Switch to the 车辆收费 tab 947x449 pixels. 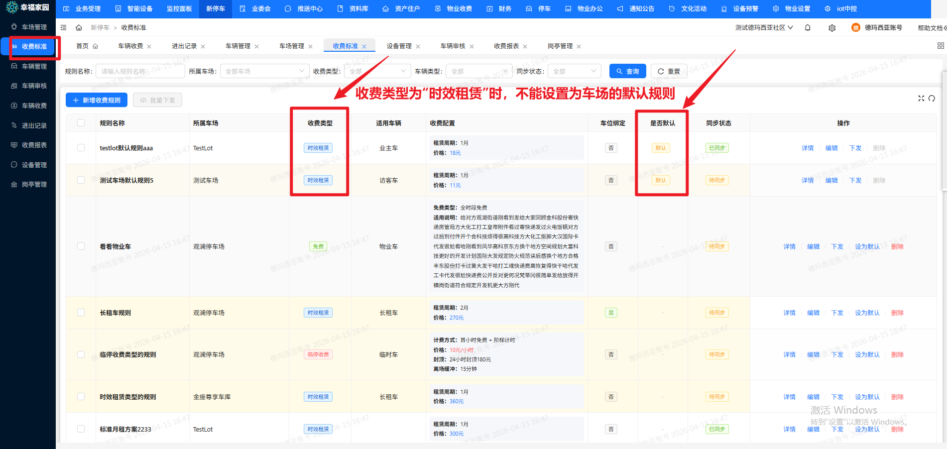tap(130, 46)
